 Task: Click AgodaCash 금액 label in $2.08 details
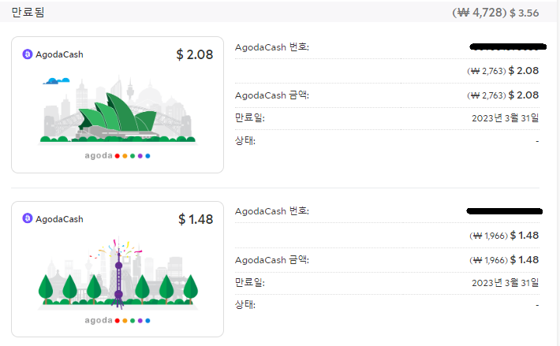point(272,95)
